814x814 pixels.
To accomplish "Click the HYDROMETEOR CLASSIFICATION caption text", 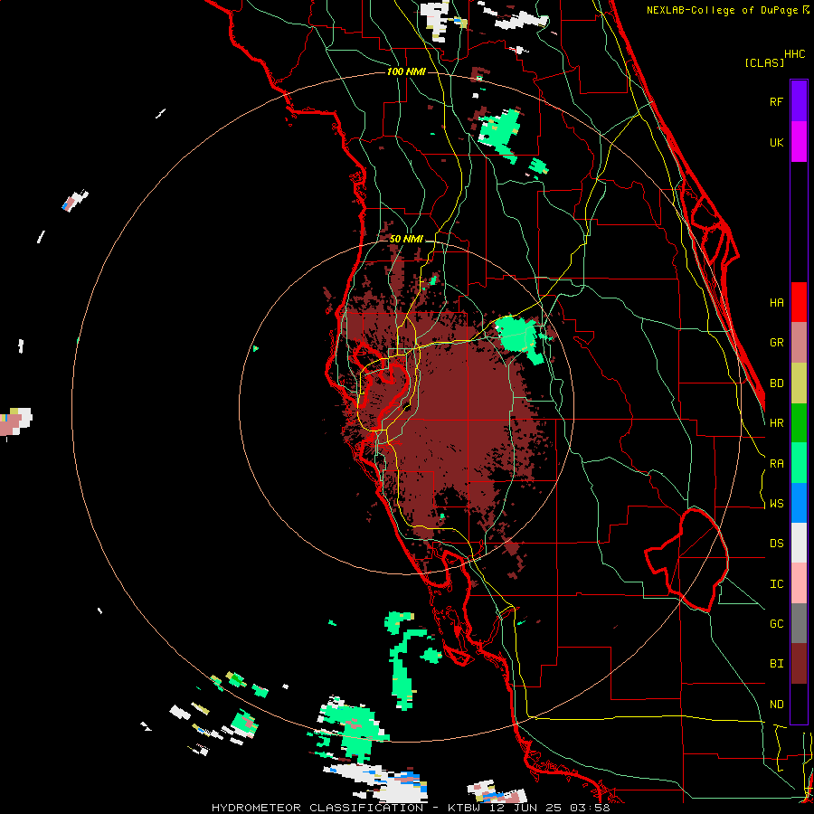I will [317, 808].
